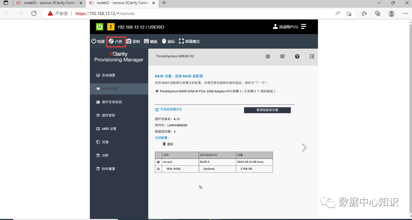Select the VD0: RAID radio button

click(158, 169)
